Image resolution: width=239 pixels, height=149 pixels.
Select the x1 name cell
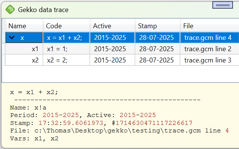[x=24, y=49]
